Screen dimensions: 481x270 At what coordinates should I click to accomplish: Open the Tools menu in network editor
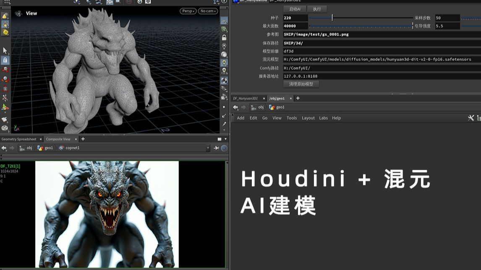pyautogui.click(x=292, y=118)
